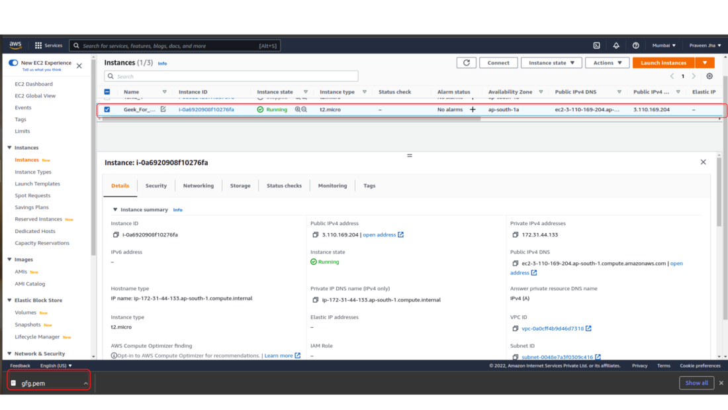Copy the Public IPv4 DNS name
The width and height of the screenshot is (728, 410).
[x=515, y=264]
